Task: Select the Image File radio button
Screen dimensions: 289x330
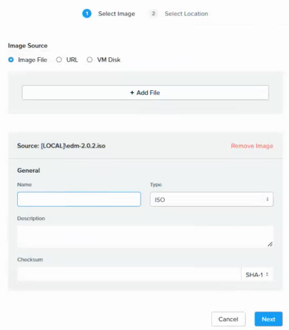Action: pyautogui.click(x=11, y=60)
